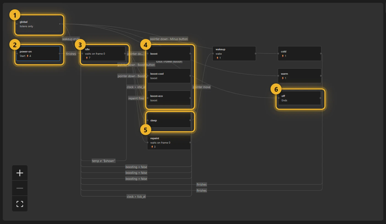Select the boost-cool node

169,76
